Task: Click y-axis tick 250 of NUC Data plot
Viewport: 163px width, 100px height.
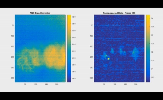Action: pos(12,68)
